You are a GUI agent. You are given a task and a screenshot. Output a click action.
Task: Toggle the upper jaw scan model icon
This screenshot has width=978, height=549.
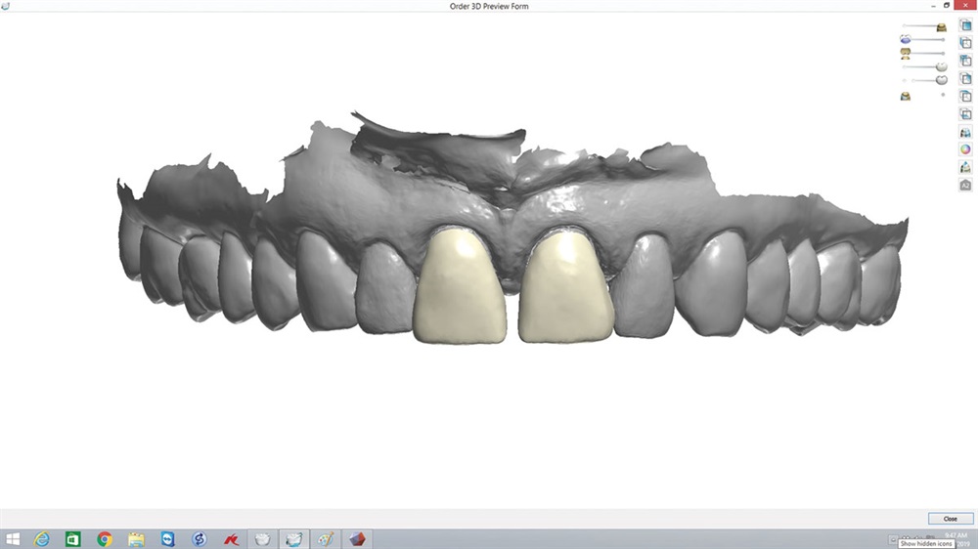click(x=941, y=26)
